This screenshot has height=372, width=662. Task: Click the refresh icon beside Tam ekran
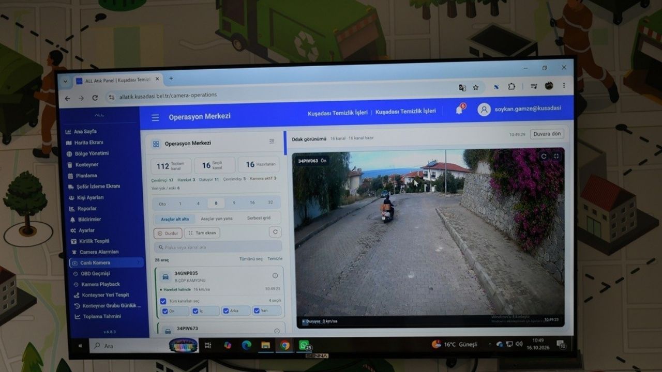[x=275, y=233]
